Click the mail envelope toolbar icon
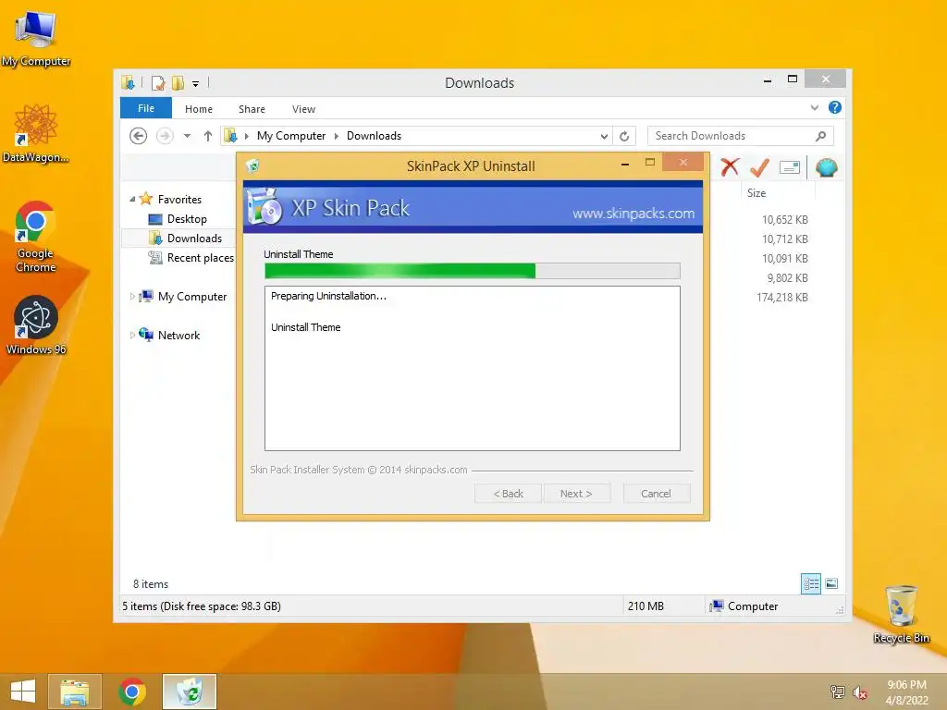Image resolution: width=947 pixels, height=710 pixels. click(790, 167)
